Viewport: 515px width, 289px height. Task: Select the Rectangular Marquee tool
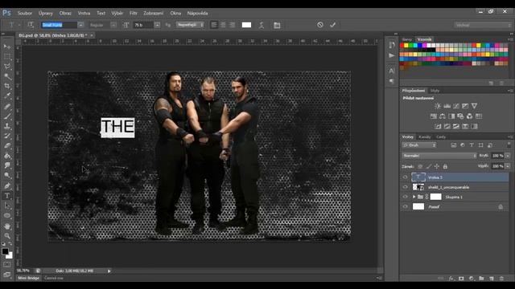[7, 57]
